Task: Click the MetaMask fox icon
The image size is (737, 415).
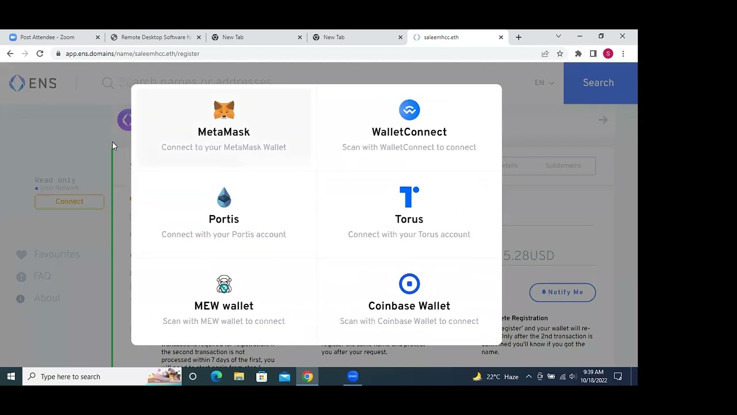Action: tap(224, 110)
